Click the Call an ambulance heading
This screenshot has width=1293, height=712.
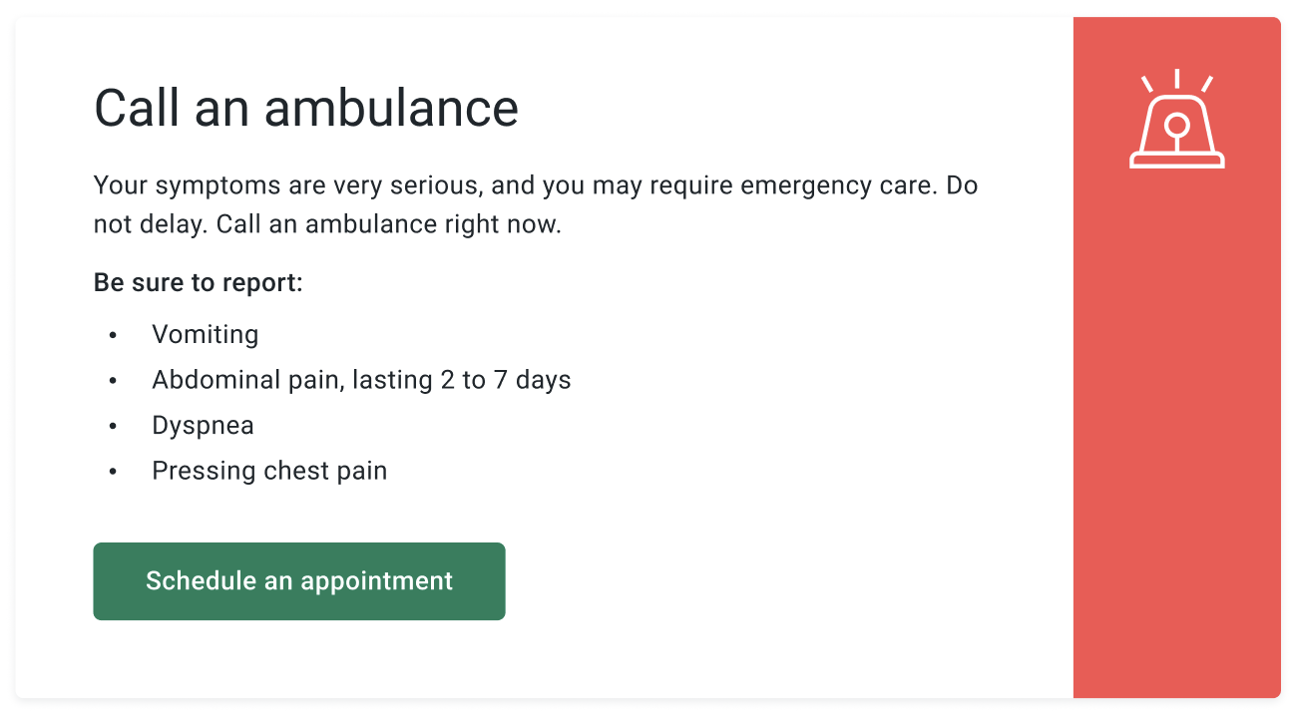[305, 108]
